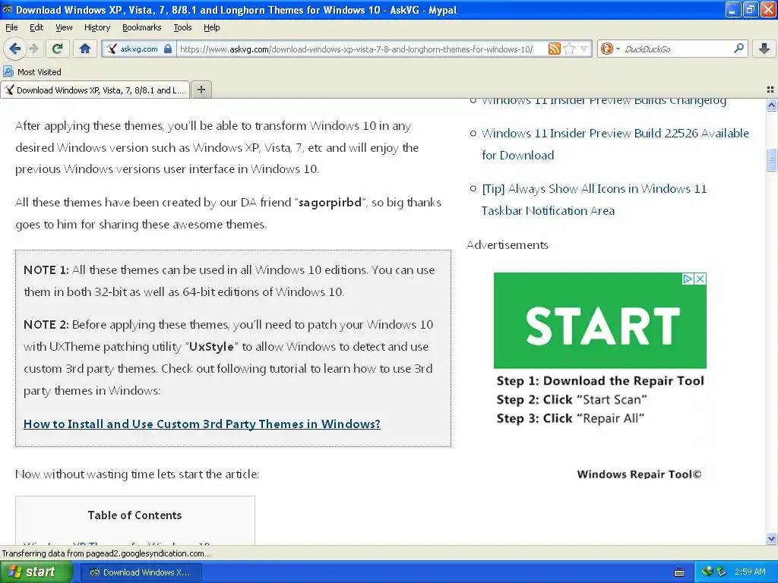The width and height of the screenshot is (778, 583).
Task: Close the START advertisement with X
Action: click(700, 279)
